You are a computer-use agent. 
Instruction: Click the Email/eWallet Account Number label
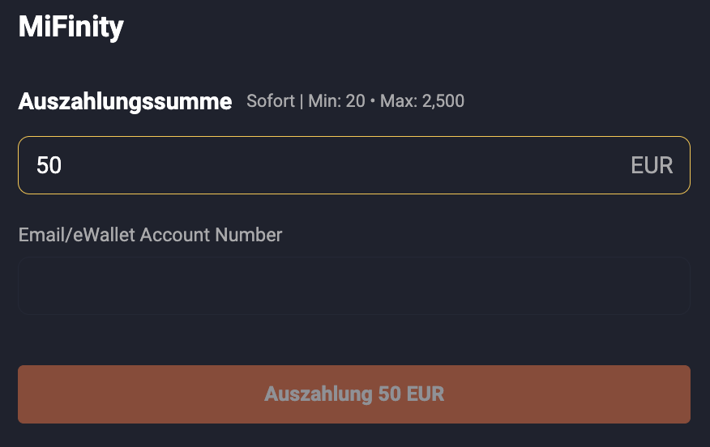pos(150,235)
